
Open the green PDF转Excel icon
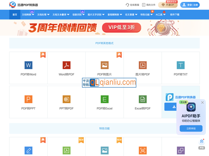pyautogui.click(x=104, y=99)
